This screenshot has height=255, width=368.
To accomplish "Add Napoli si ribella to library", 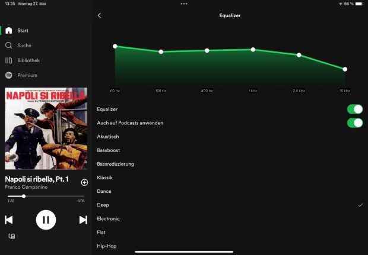I will (x=84, y=182).
